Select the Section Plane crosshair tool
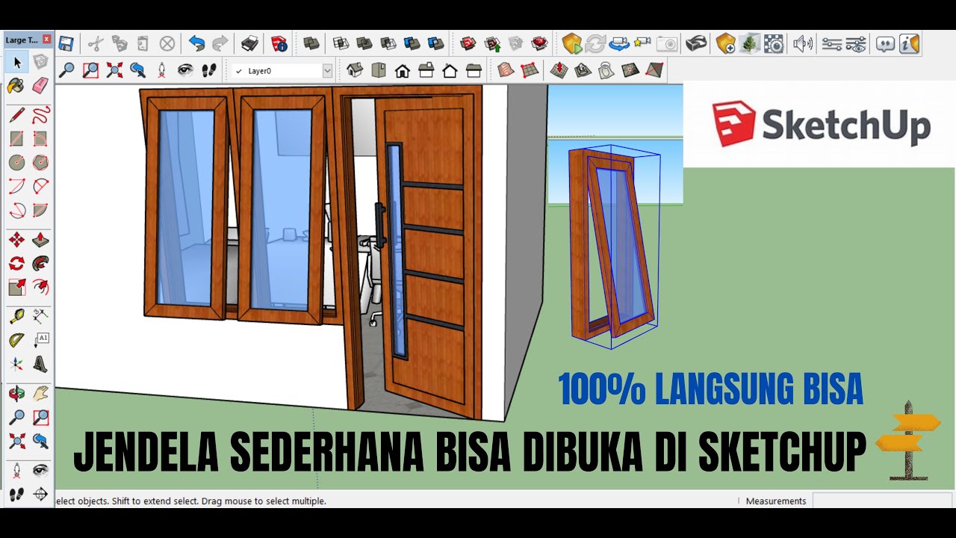This screenshot has height=538, width=956. coord(40,495)
